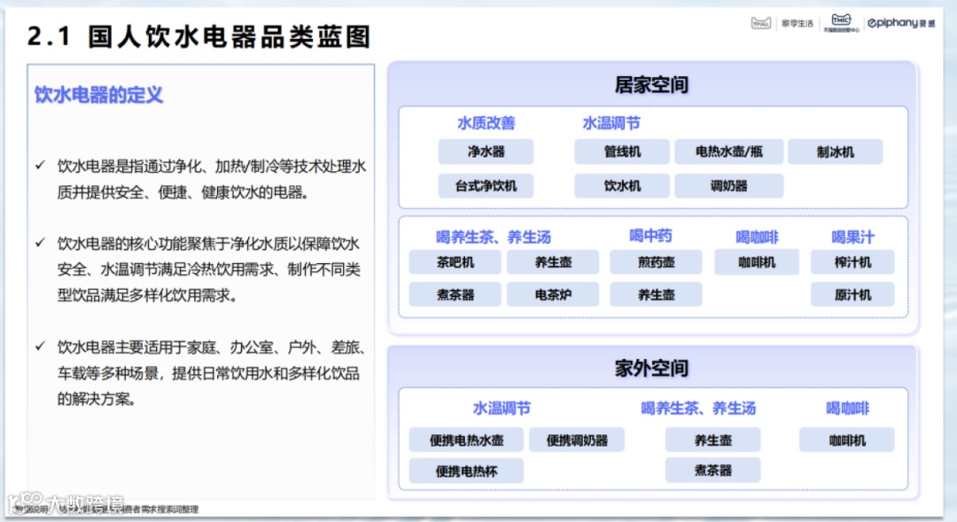
Task: Select the 居家空间 section header
Action: [x=652, y=85]
